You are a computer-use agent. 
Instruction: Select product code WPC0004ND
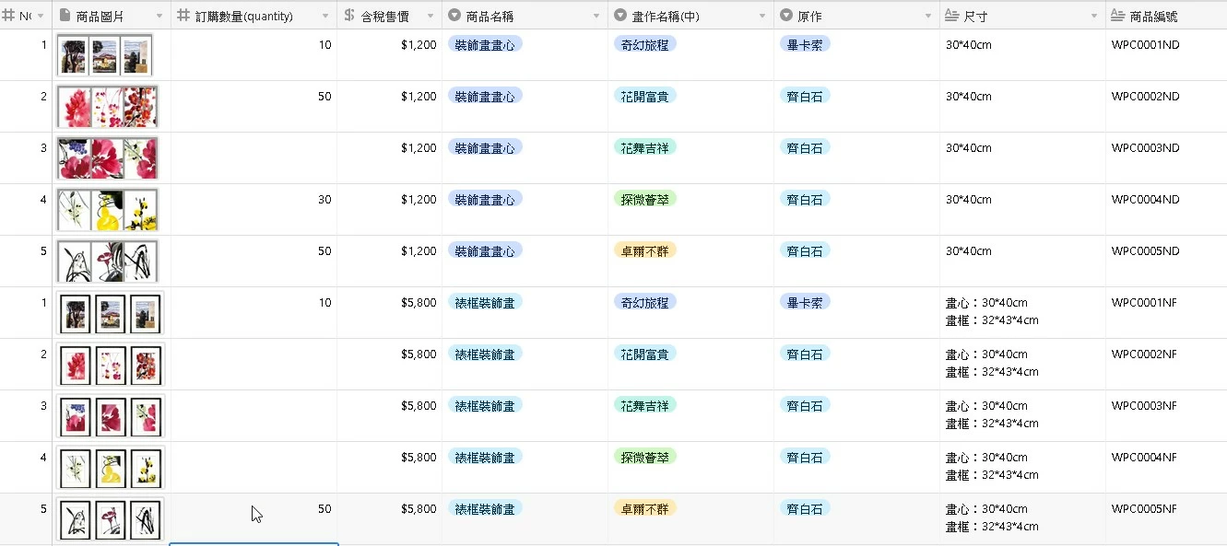coord(1145,199)
